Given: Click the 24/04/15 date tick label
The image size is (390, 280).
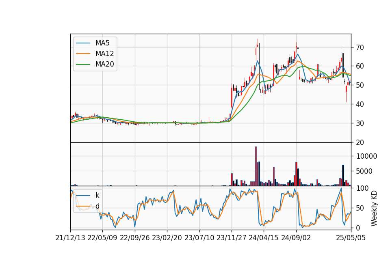Looking at the screenshot, I should pos(264,238).
